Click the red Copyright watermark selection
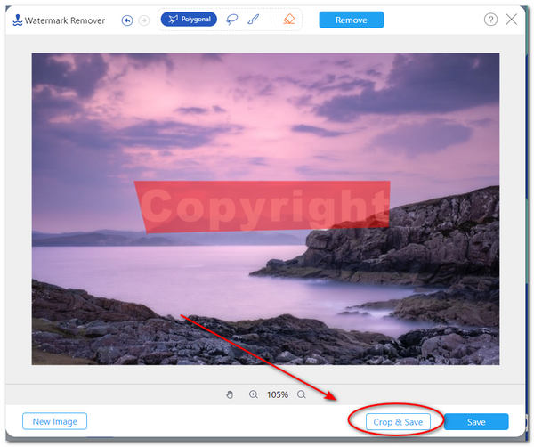 click(262, 205)
